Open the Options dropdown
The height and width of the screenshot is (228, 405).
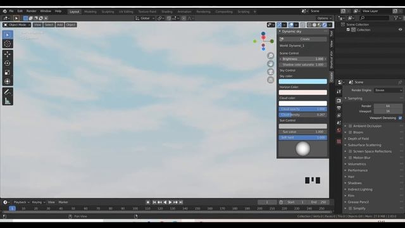click(324, 18)
